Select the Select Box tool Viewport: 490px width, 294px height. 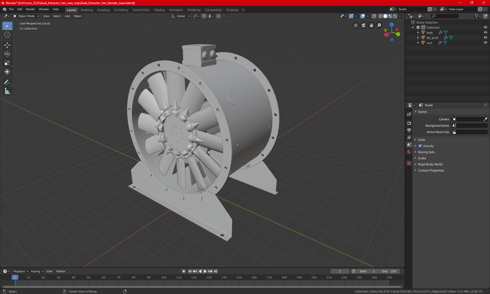pos(7,26)
